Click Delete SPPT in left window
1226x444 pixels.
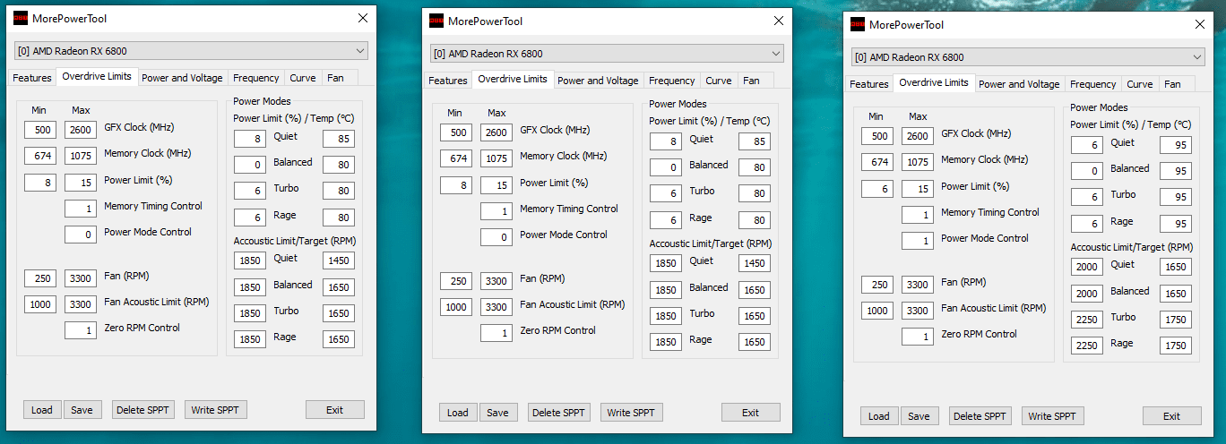[x=143, y=410]
